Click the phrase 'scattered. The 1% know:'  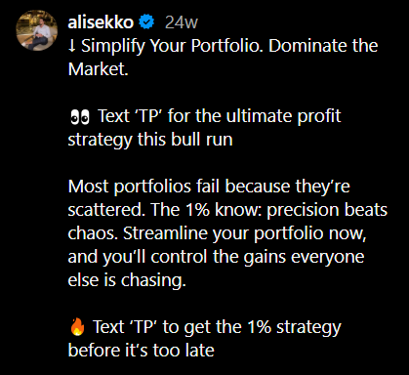point(165,210)
